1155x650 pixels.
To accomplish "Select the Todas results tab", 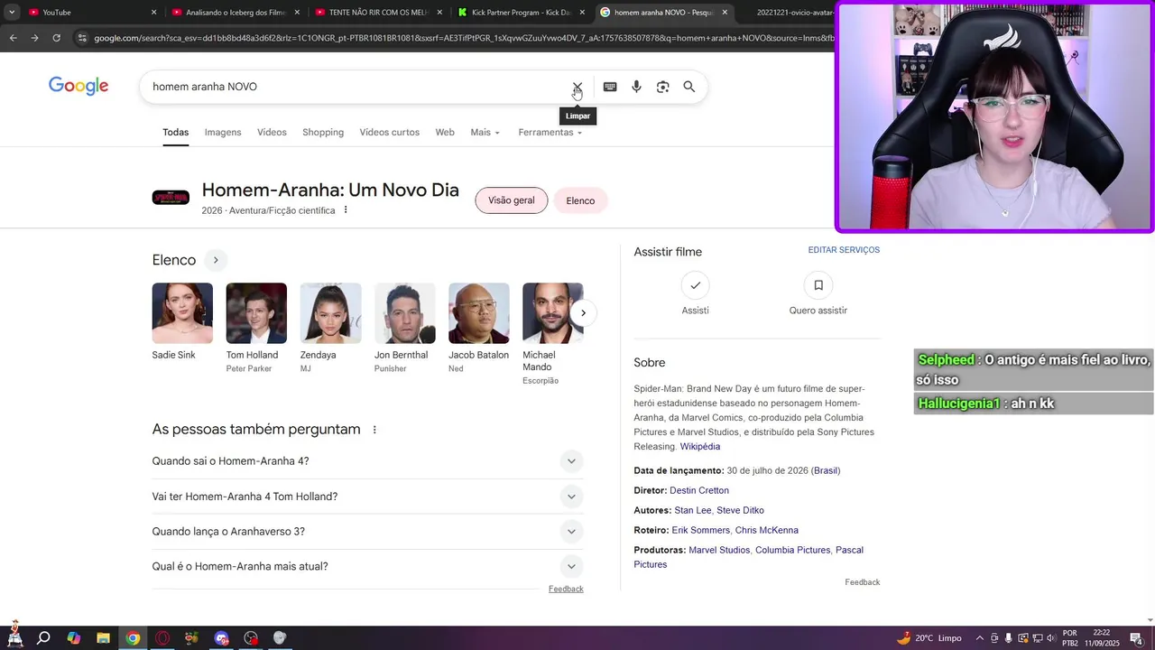I will click(175, 133).
